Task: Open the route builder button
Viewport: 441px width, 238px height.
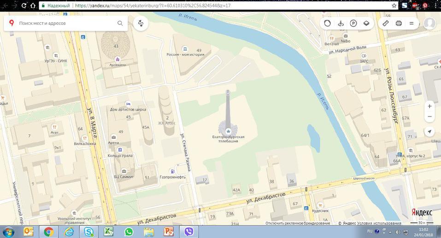Action: [141, 23]
